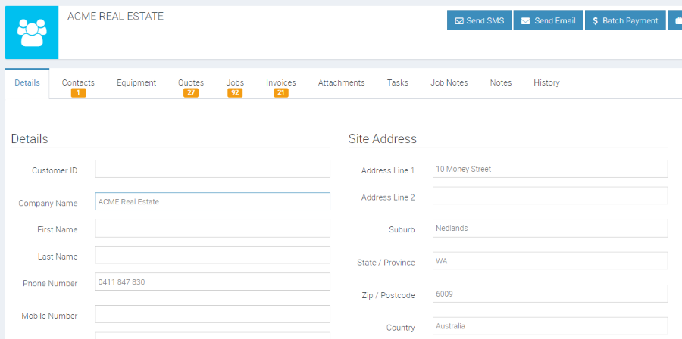Click the Mobile Number field
Screen dimensions: 682x339
213,314
